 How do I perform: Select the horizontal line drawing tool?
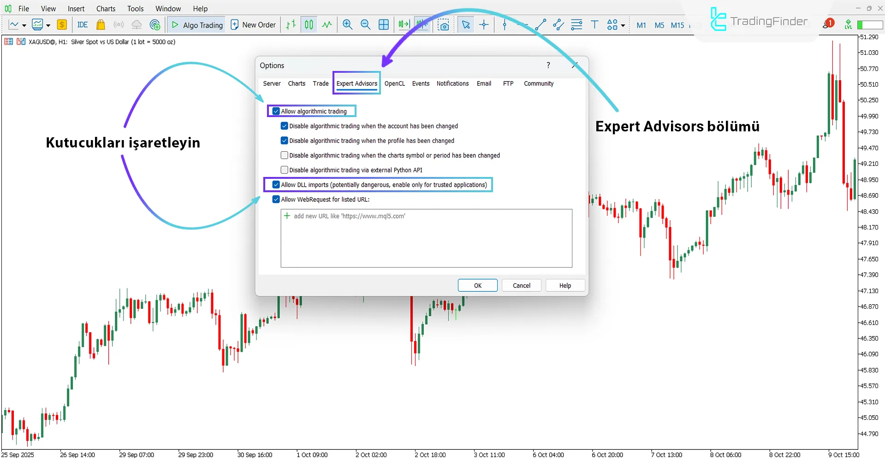[x=523, y=24]
